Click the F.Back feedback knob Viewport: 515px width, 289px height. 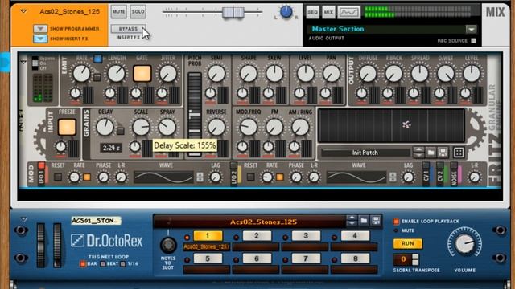pos(393,73)
